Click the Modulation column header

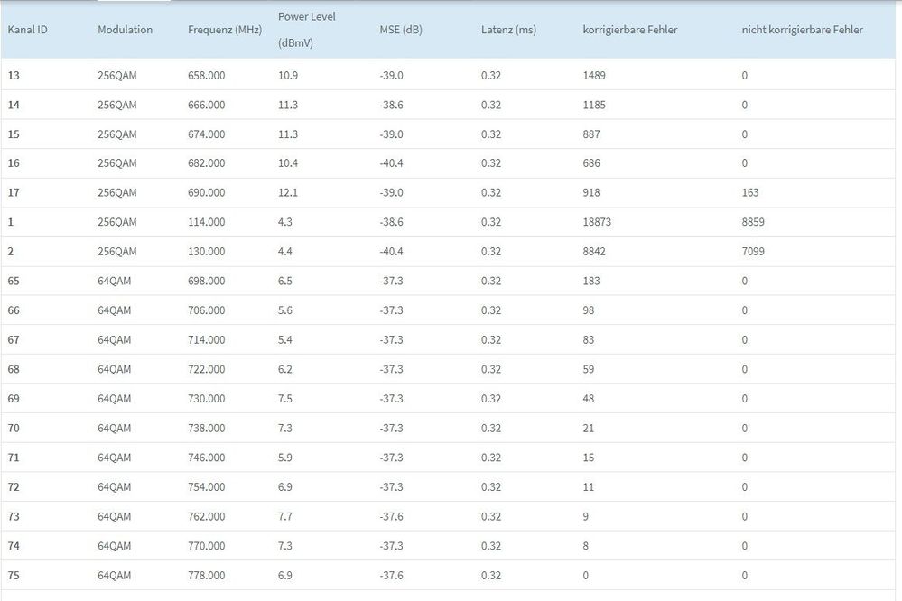coord(125,30)
